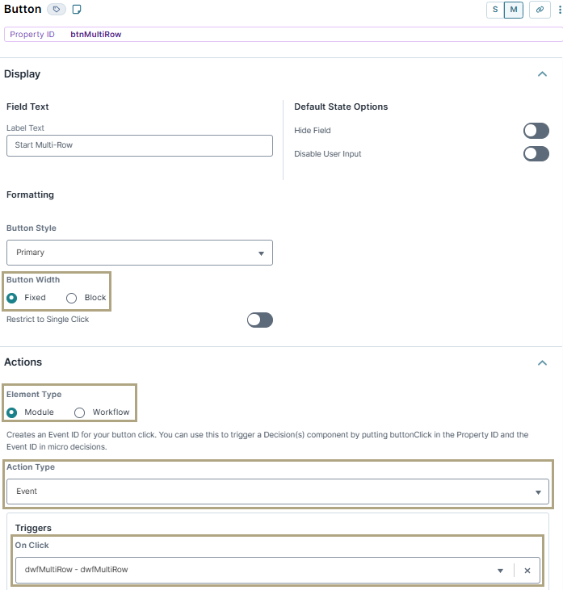Toggle Restrict to Single Click switch

260,320
